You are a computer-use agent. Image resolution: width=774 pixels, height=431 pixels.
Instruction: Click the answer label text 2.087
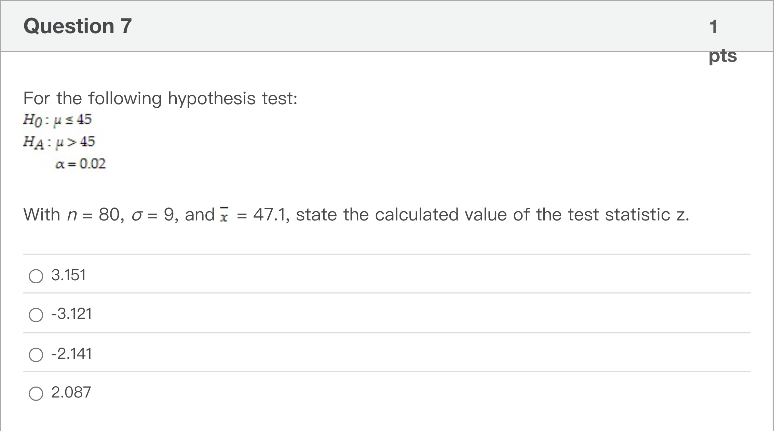point(71,392)
